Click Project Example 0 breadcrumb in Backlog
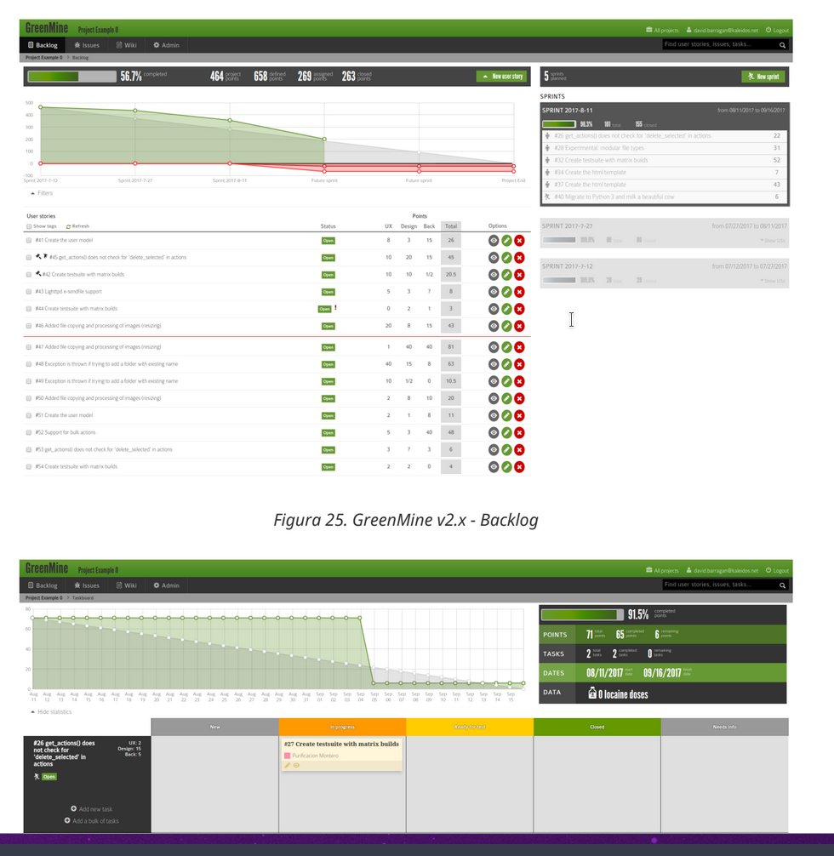The image size is (834, 856). pyautogui.click(x=43, y=57)
